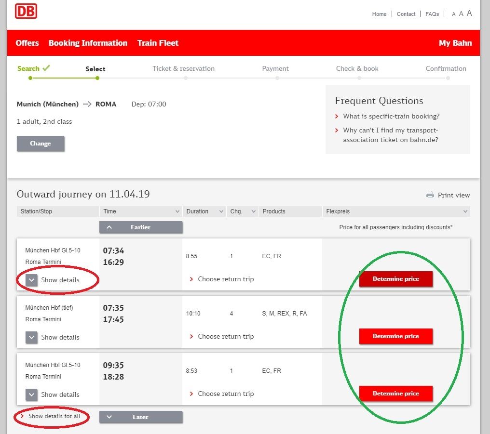Click the red arrow beside the first Choose return trip
Screen dimensions: 490x434
[x=191, y=279]
